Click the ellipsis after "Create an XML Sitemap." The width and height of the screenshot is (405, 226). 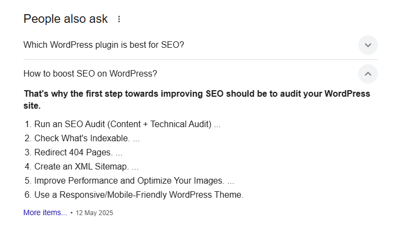pyautogui.click(x=135, y=167)
